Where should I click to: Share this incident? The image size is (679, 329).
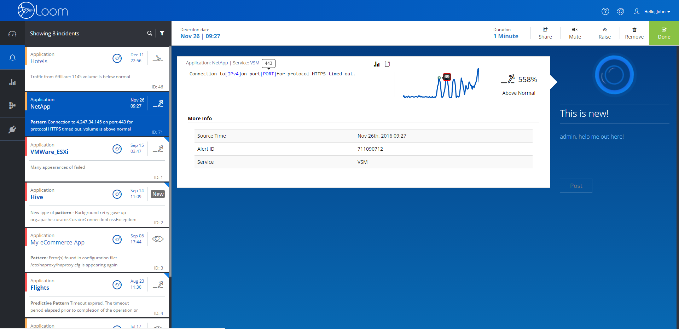545,33
